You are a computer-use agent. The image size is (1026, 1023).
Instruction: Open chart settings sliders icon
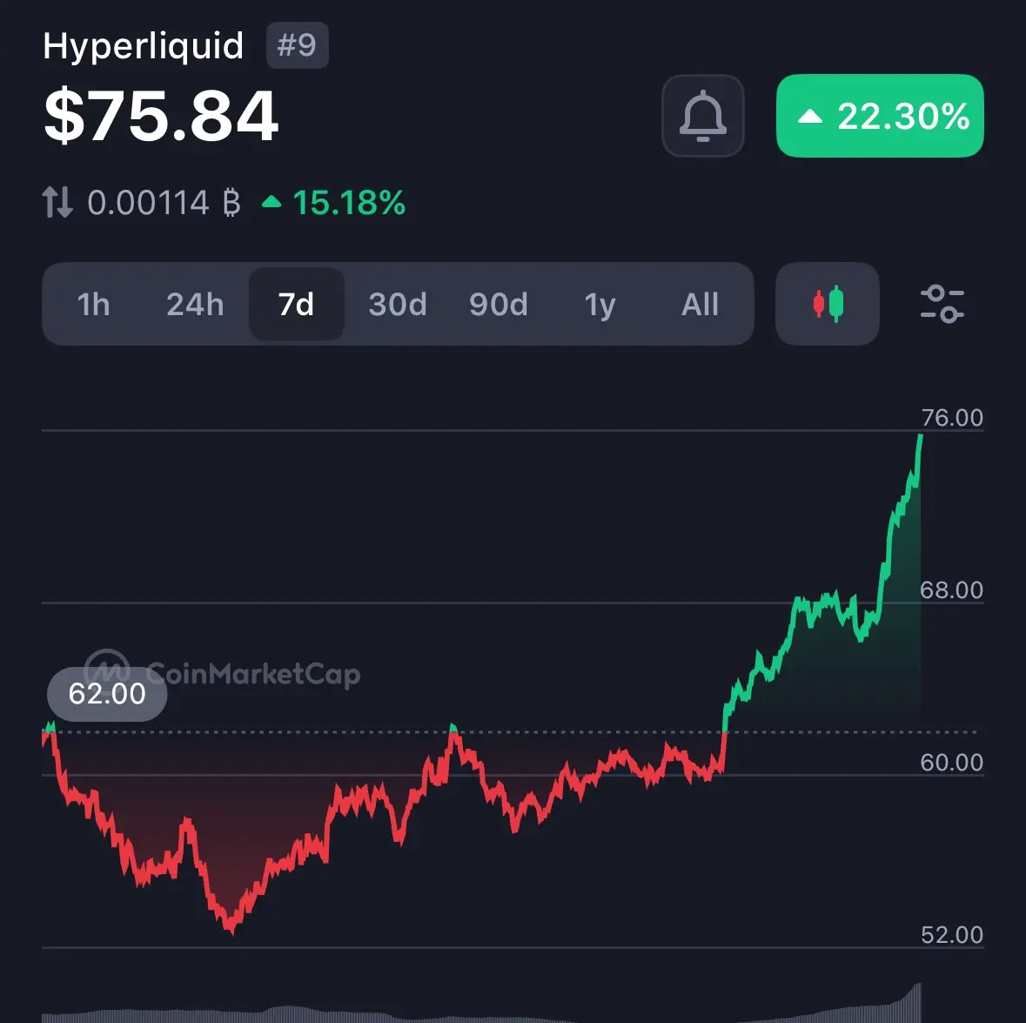point(942,305)
